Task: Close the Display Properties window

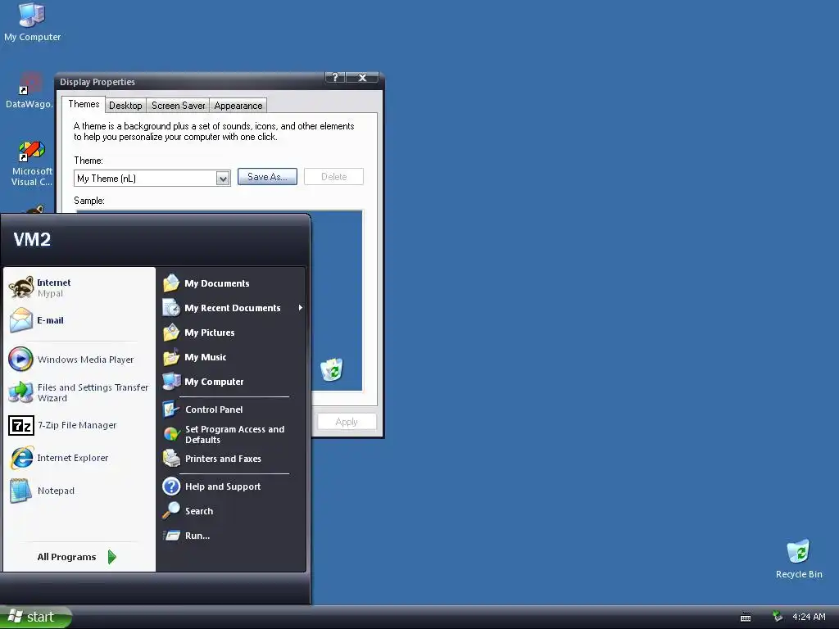Action: coord(362,78)
